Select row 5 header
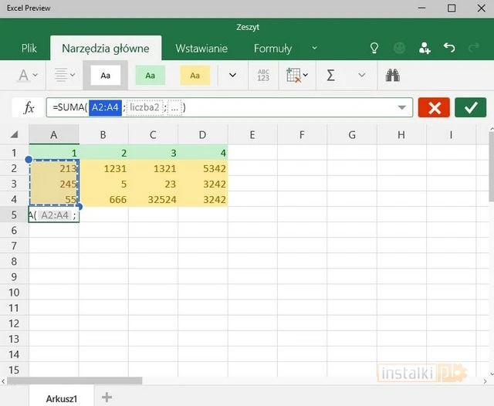This screenshot has width=494, height=406. click(14, 215)
